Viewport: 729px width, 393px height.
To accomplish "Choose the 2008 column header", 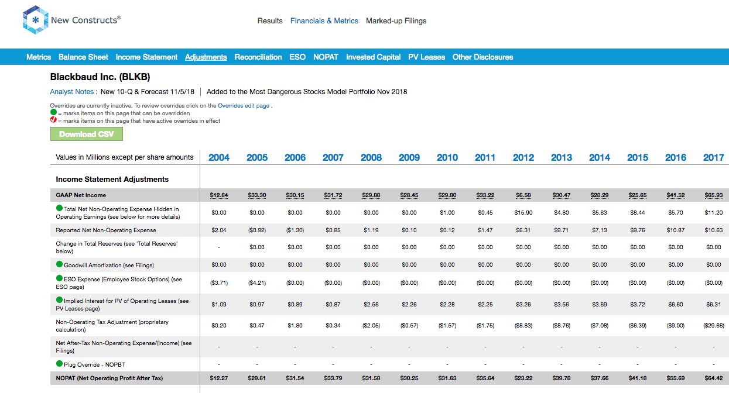I will (x=371, y=157).
